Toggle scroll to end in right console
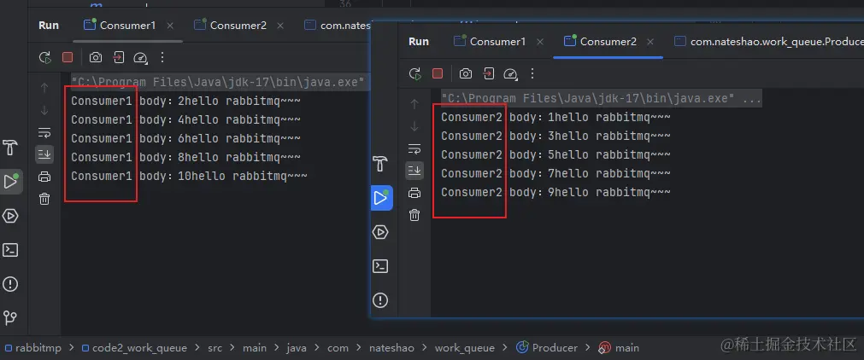Image resolution: width=864 pixels, height=360 pixels. click(414, 171)
